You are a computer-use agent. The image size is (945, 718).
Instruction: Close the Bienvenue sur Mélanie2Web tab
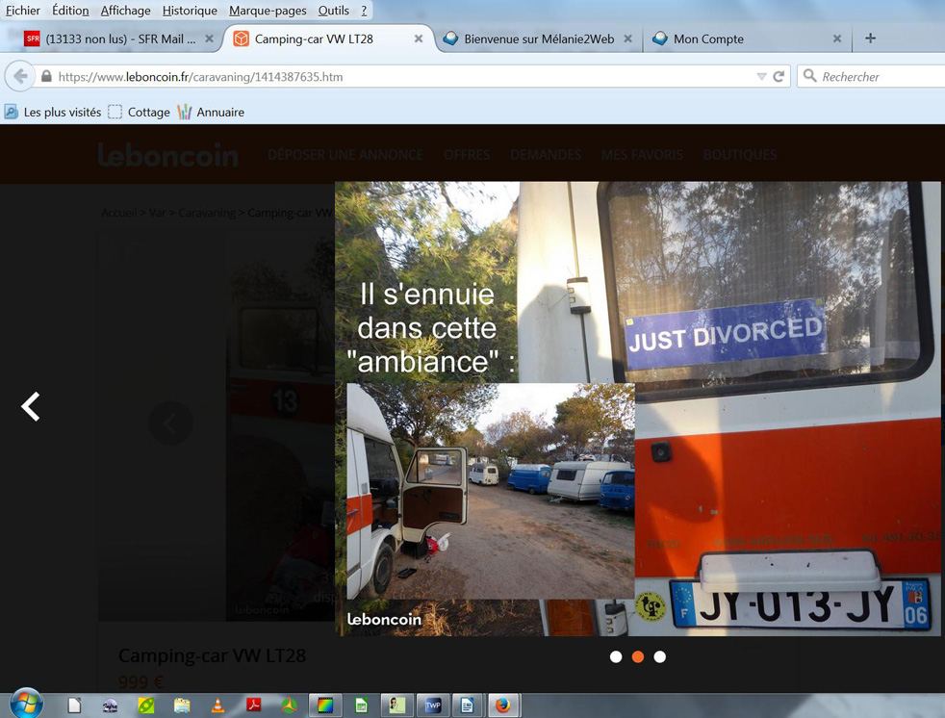pos(627,38)
